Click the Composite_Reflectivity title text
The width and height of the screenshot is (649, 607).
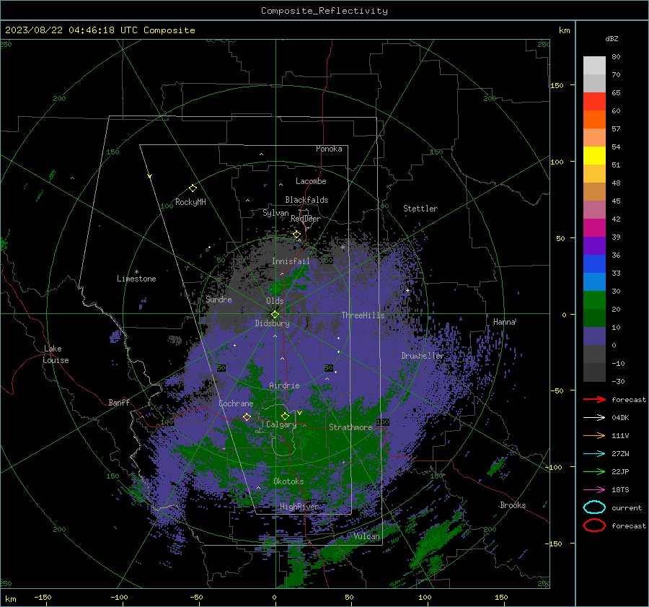tap(324, 11)
